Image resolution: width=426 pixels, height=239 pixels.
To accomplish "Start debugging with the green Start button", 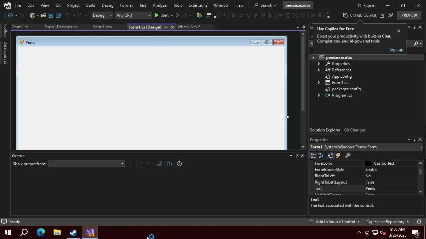I will (161, 15).
